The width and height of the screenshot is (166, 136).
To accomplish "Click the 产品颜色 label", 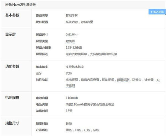I will pyautogui.click(x=42, y=130).
